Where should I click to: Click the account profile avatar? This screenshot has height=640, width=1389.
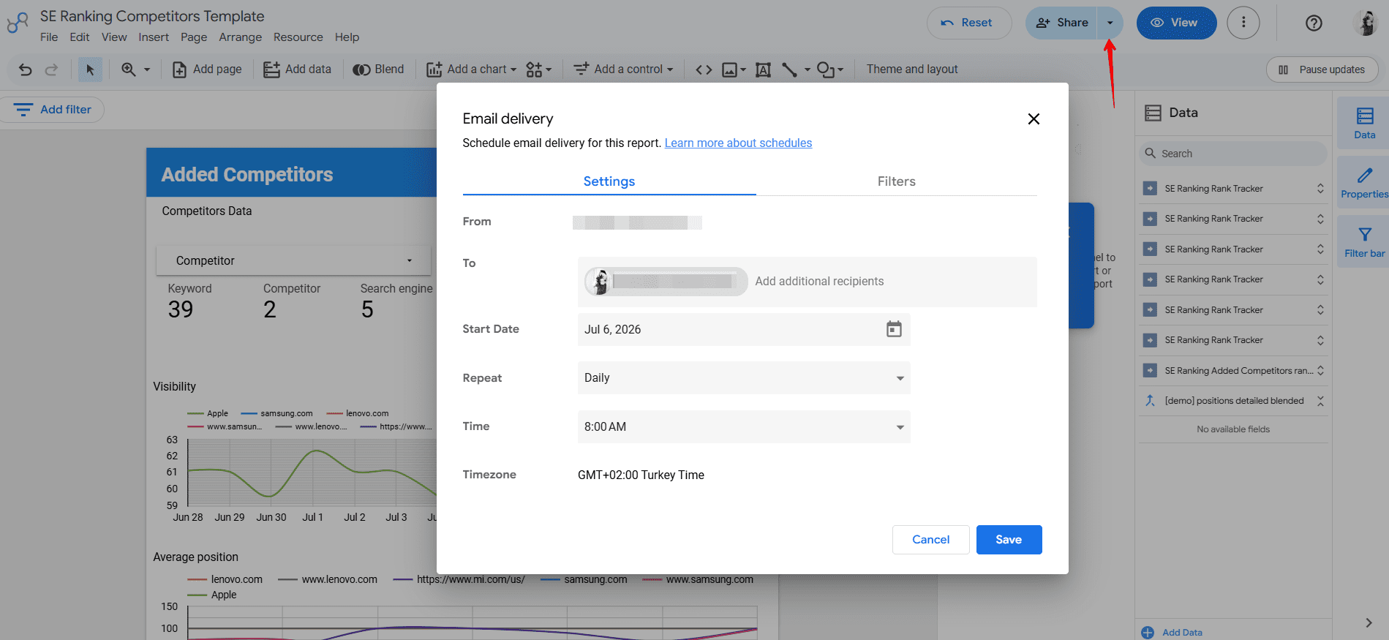(x=1366, y=23)
